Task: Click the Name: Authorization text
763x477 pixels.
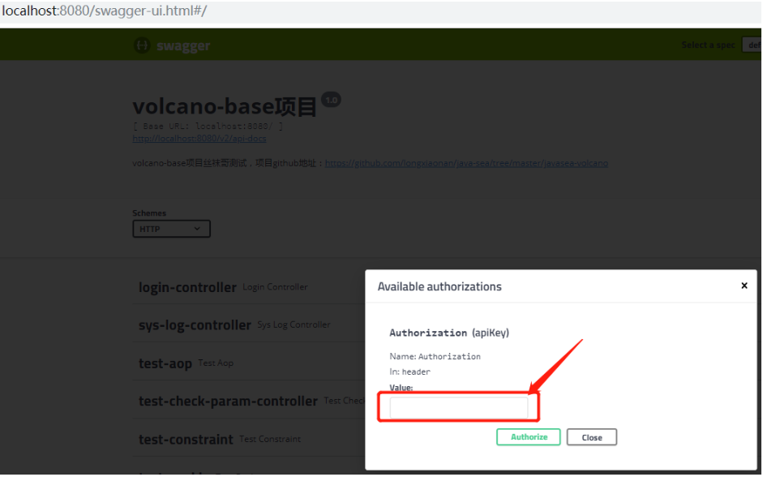Action: click(x=435, y=357)
